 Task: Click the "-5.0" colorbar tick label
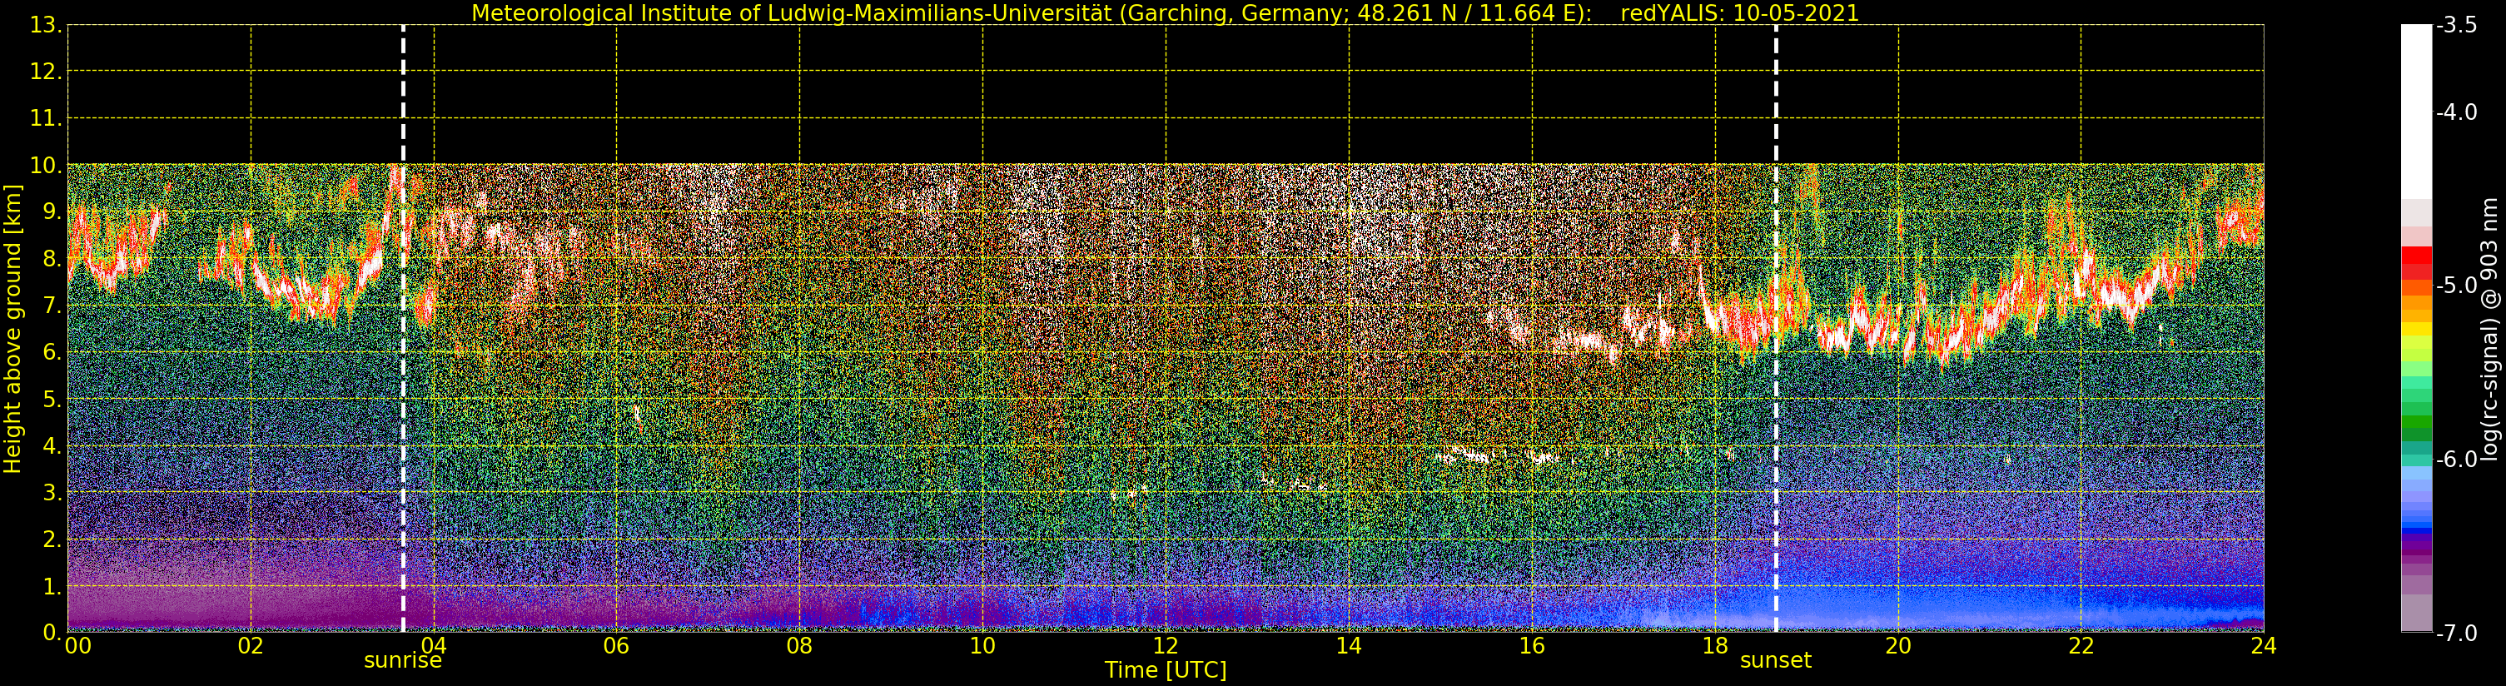pyautogui.click(x=2458, y=286)
